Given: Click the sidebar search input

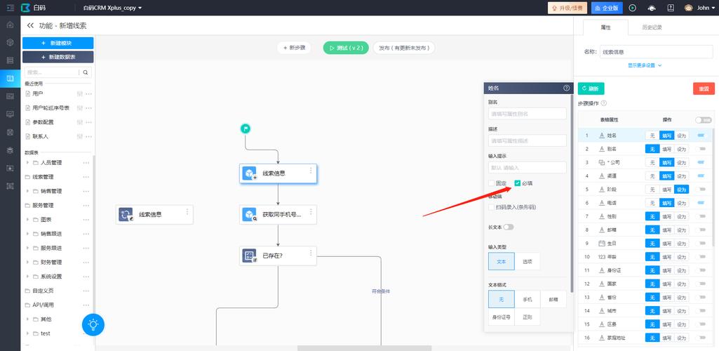Looking at the screenshot, I should [x=51, y=72].
